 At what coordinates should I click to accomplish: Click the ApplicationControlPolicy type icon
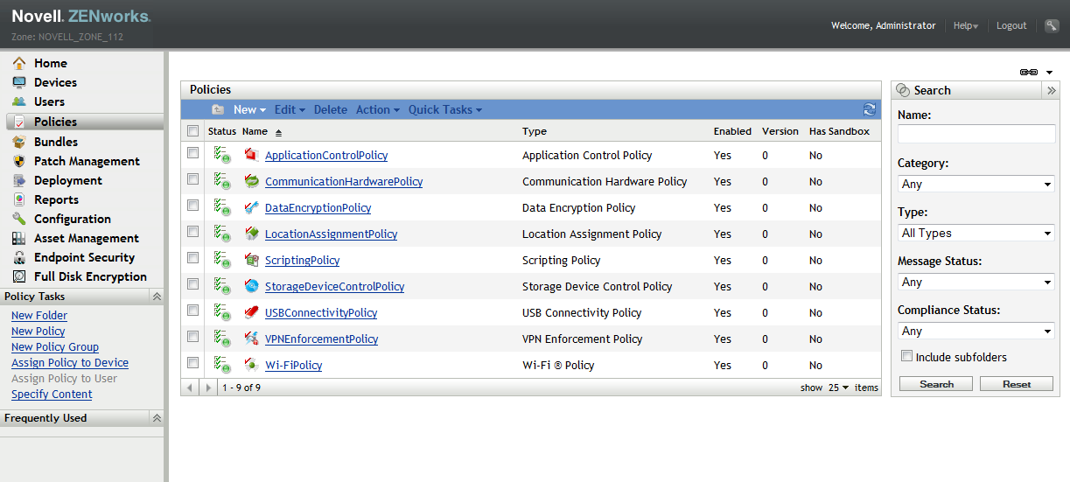click(252, 156)
